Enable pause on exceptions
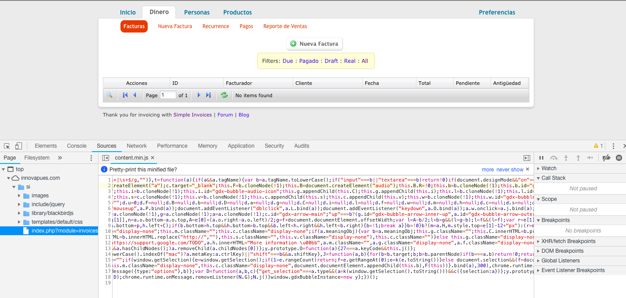Image resolution: width=626 pixels, height=298 pixels. 619,157
